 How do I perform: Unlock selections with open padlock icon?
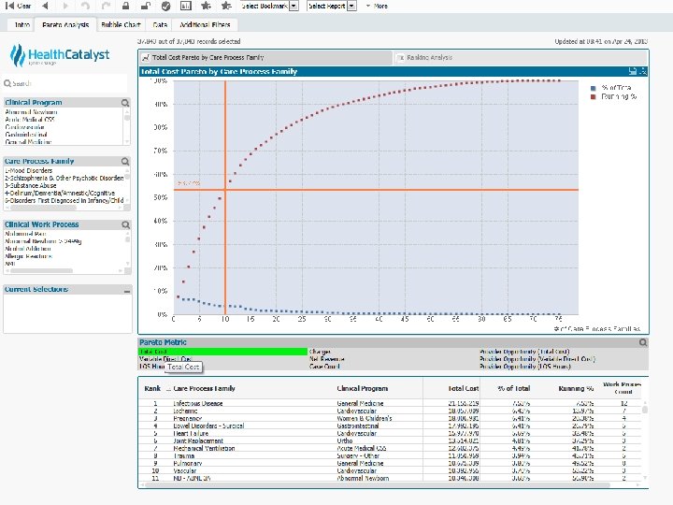coord(146,6)
